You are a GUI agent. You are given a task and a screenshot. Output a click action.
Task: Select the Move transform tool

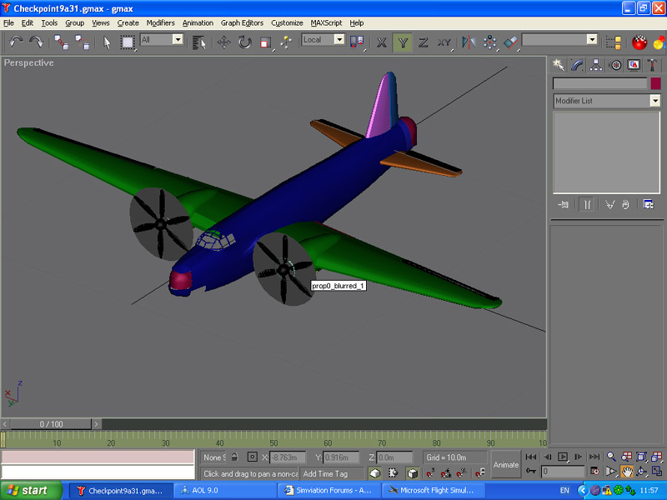[x=224, y=41]
